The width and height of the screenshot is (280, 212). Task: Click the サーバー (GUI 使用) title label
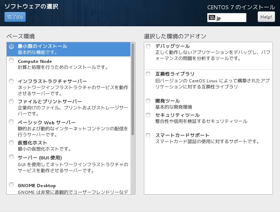coord(40,158)
